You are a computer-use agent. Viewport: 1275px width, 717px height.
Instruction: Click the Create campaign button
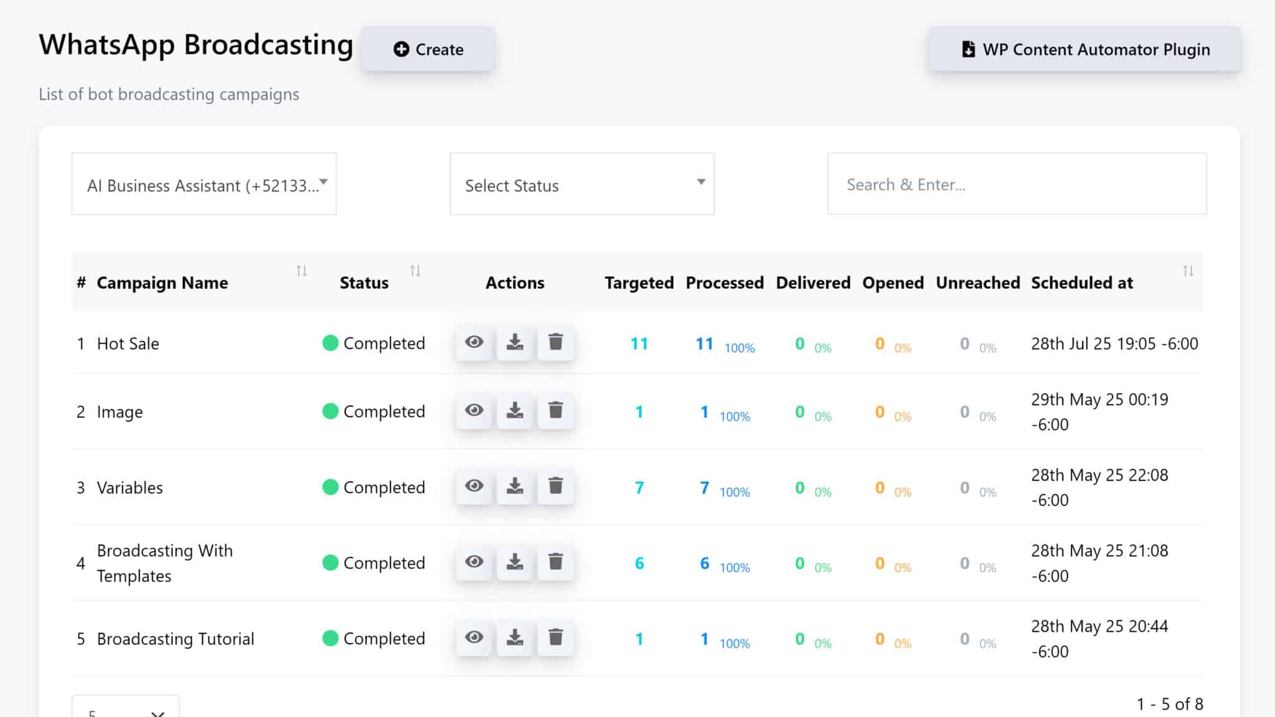coord(428,49)
